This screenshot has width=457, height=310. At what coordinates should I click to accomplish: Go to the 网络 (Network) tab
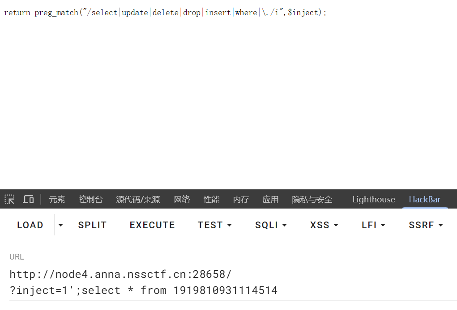182,200
